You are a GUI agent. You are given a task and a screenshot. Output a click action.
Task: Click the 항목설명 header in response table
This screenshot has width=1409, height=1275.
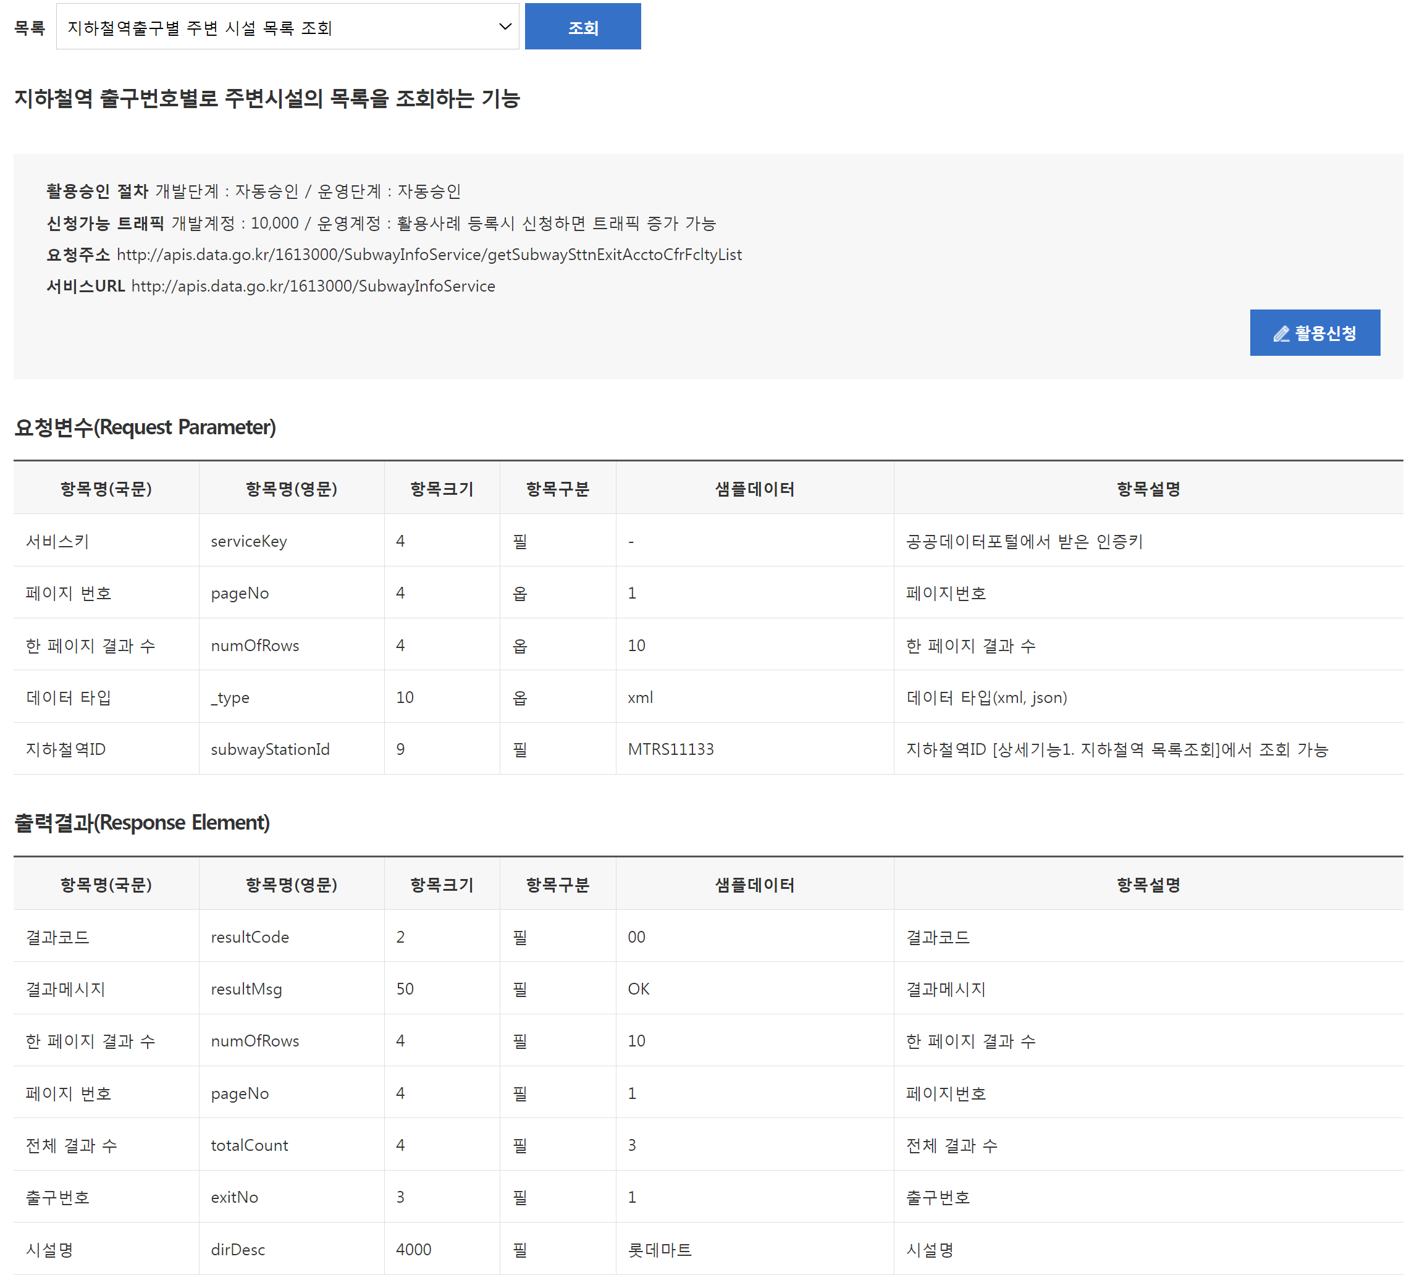pyautogui.click(x=1148, y=885)
